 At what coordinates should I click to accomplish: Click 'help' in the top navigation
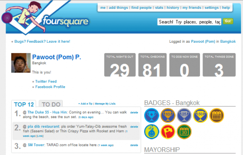pyautogui.click(x=226, y=8)
